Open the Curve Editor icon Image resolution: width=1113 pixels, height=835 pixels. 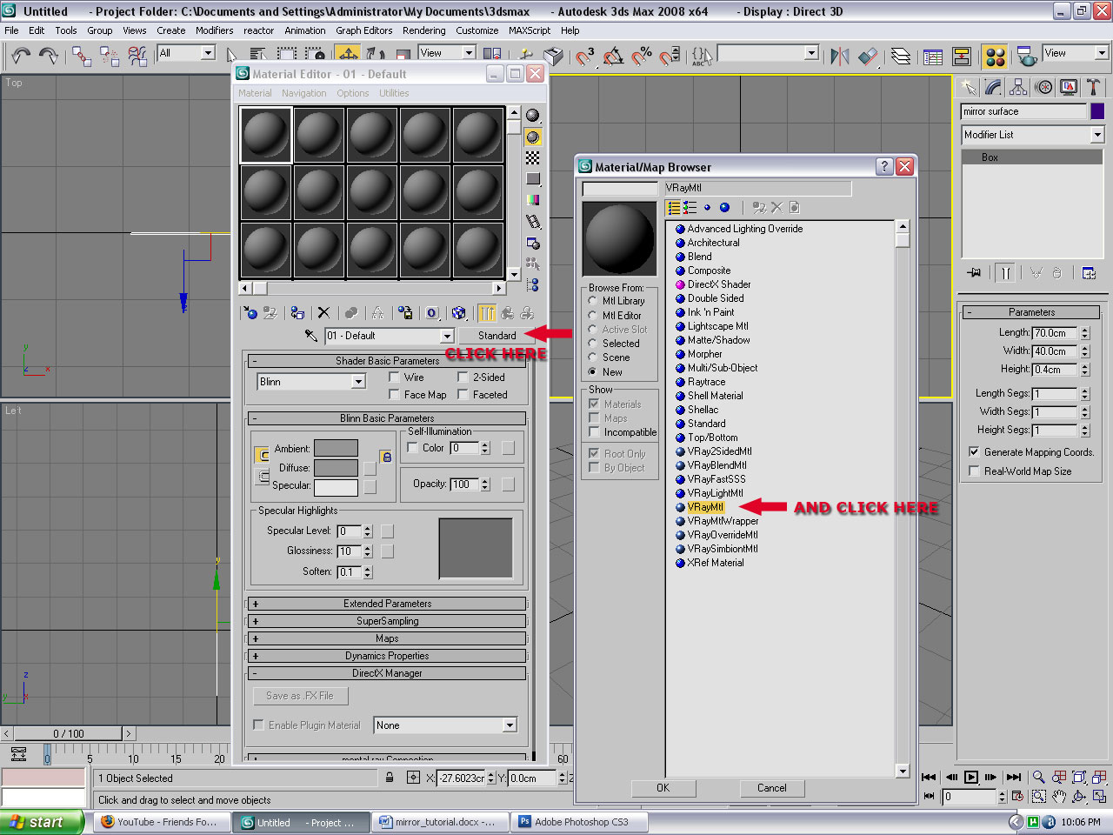[933, 57]
